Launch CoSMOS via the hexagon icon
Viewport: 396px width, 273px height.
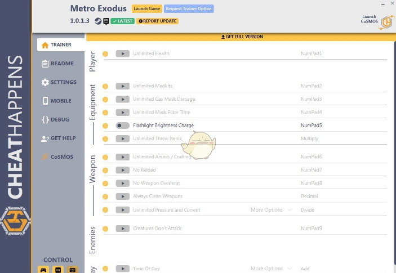point(386,21)
